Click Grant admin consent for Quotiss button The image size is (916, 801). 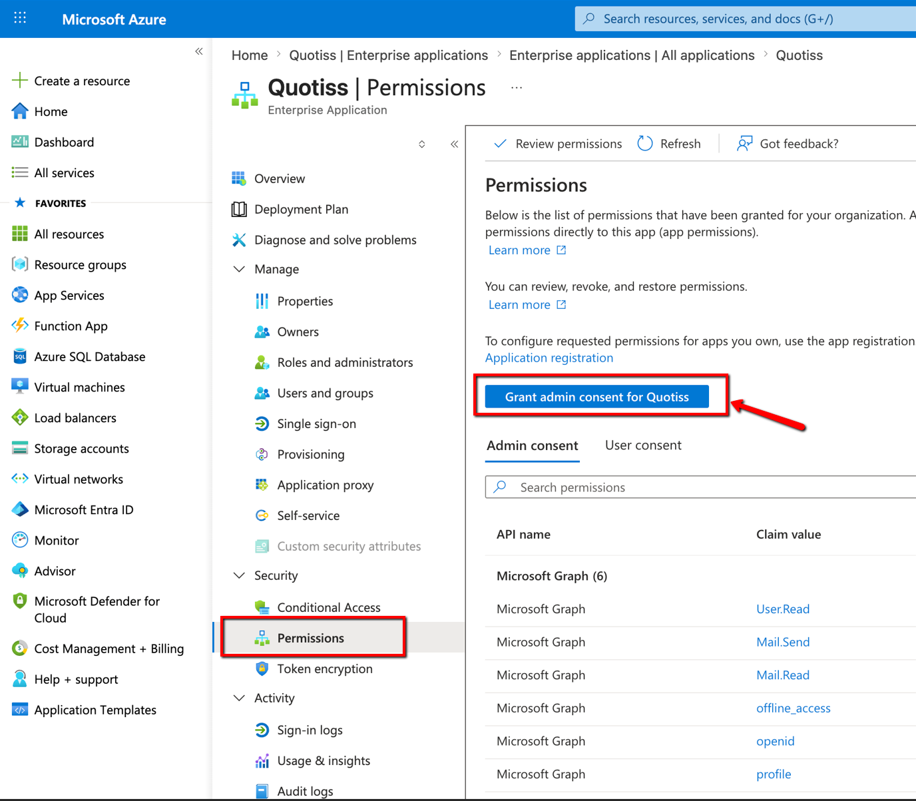pyautogui.click(x=596, y=397)
